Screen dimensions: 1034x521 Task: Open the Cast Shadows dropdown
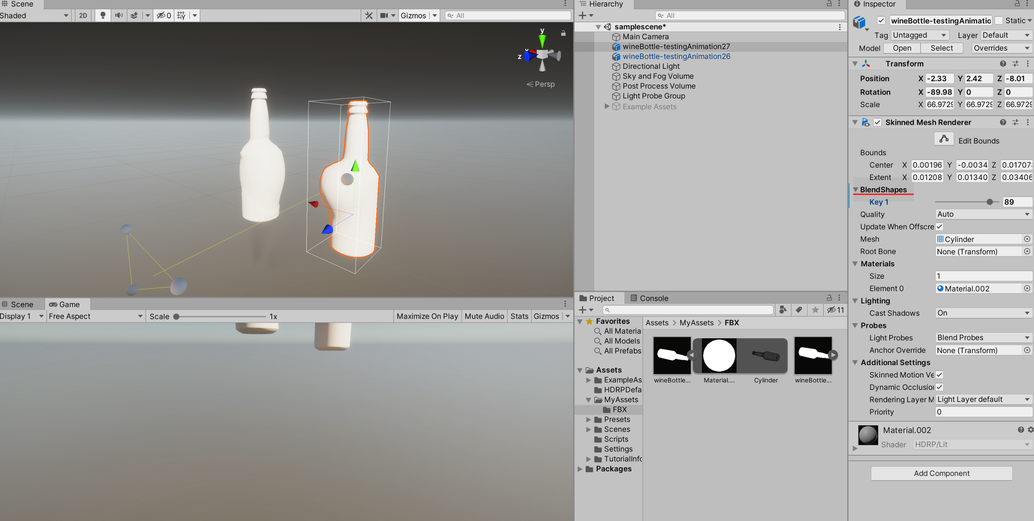(x=983, y=313)
